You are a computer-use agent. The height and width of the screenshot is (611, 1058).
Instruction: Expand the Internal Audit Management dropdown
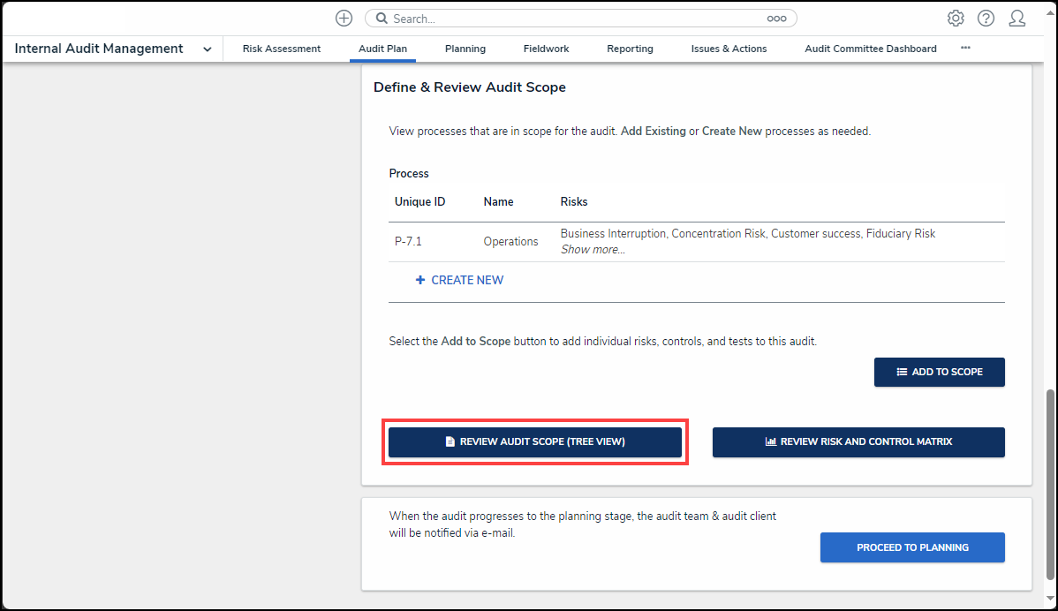(x=207, y=49)
